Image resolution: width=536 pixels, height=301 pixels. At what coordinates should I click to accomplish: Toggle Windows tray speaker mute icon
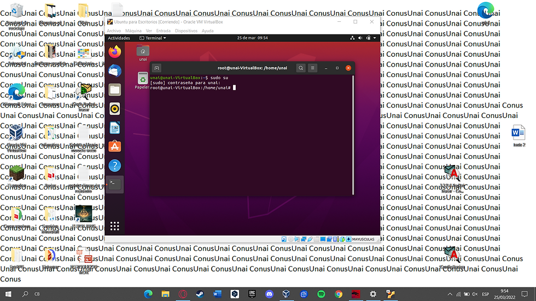pos(475,294)
